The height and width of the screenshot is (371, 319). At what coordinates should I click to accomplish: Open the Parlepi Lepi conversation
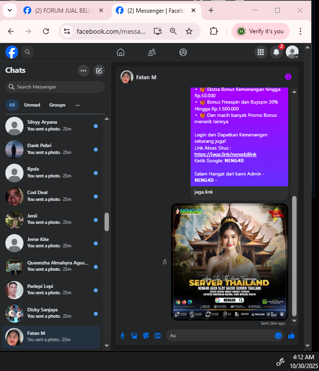(52, 290)
